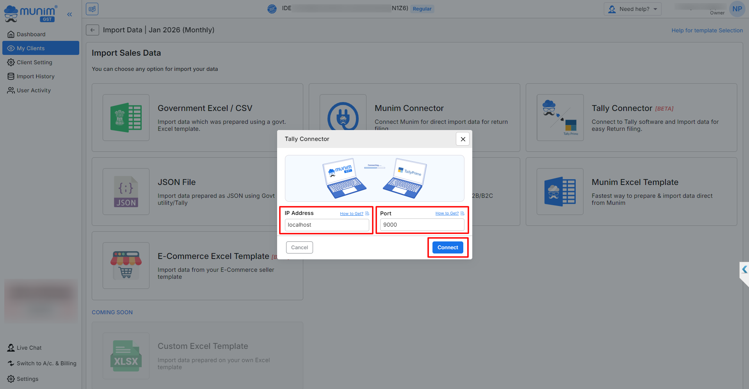
Task: Expand the side panel arrow at right edge
Action: tap(744, 269)
